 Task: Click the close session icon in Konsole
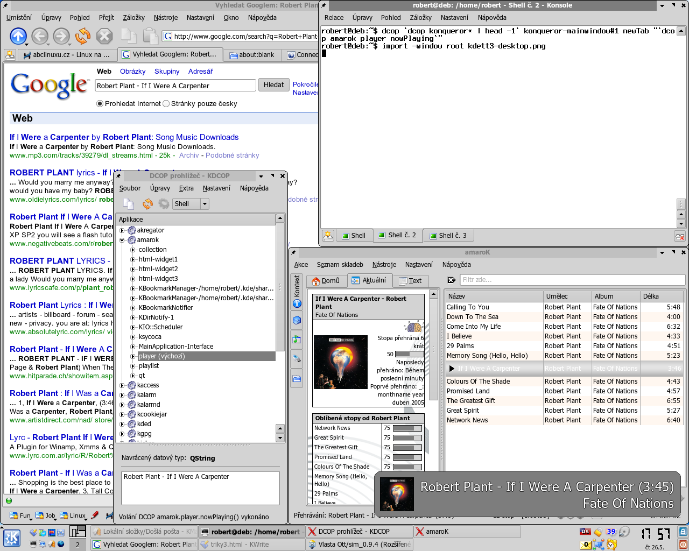pos(680,236)
